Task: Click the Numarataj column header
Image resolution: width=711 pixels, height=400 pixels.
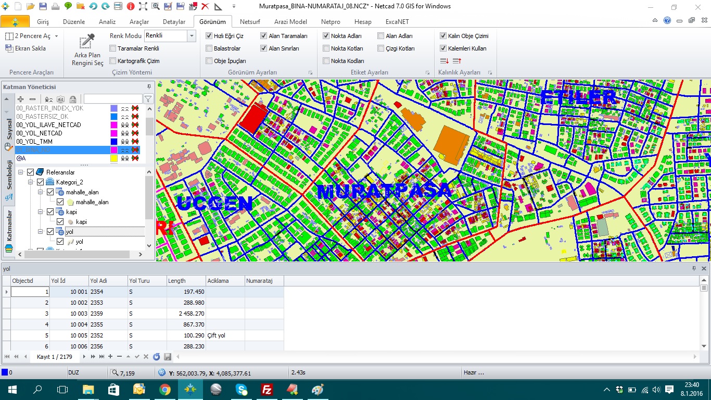Action: [x=264, y=281]
